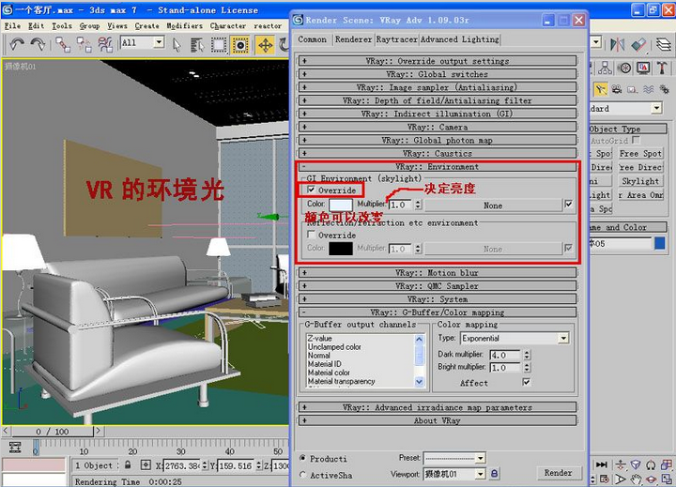The image size is (676, 487).
Task: Toggle absolute transform type-in icon
Action: pyautogui.click(x=146, y=465)
